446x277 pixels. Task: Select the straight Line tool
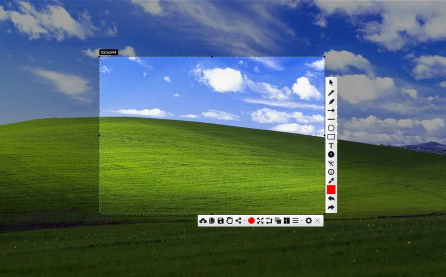(331, 119)
